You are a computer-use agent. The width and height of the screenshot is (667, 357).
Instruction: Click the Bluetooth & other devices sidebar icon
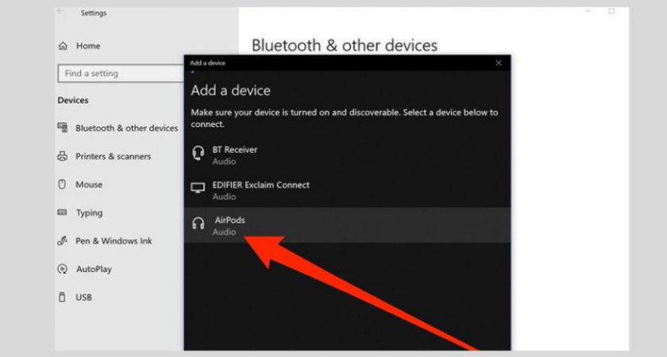tap(62, 128)
